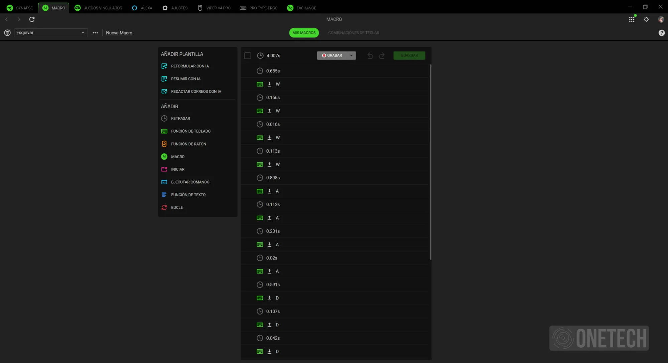
Task: Go to the Ajustes tab
Action: click(x=175, y=8)
